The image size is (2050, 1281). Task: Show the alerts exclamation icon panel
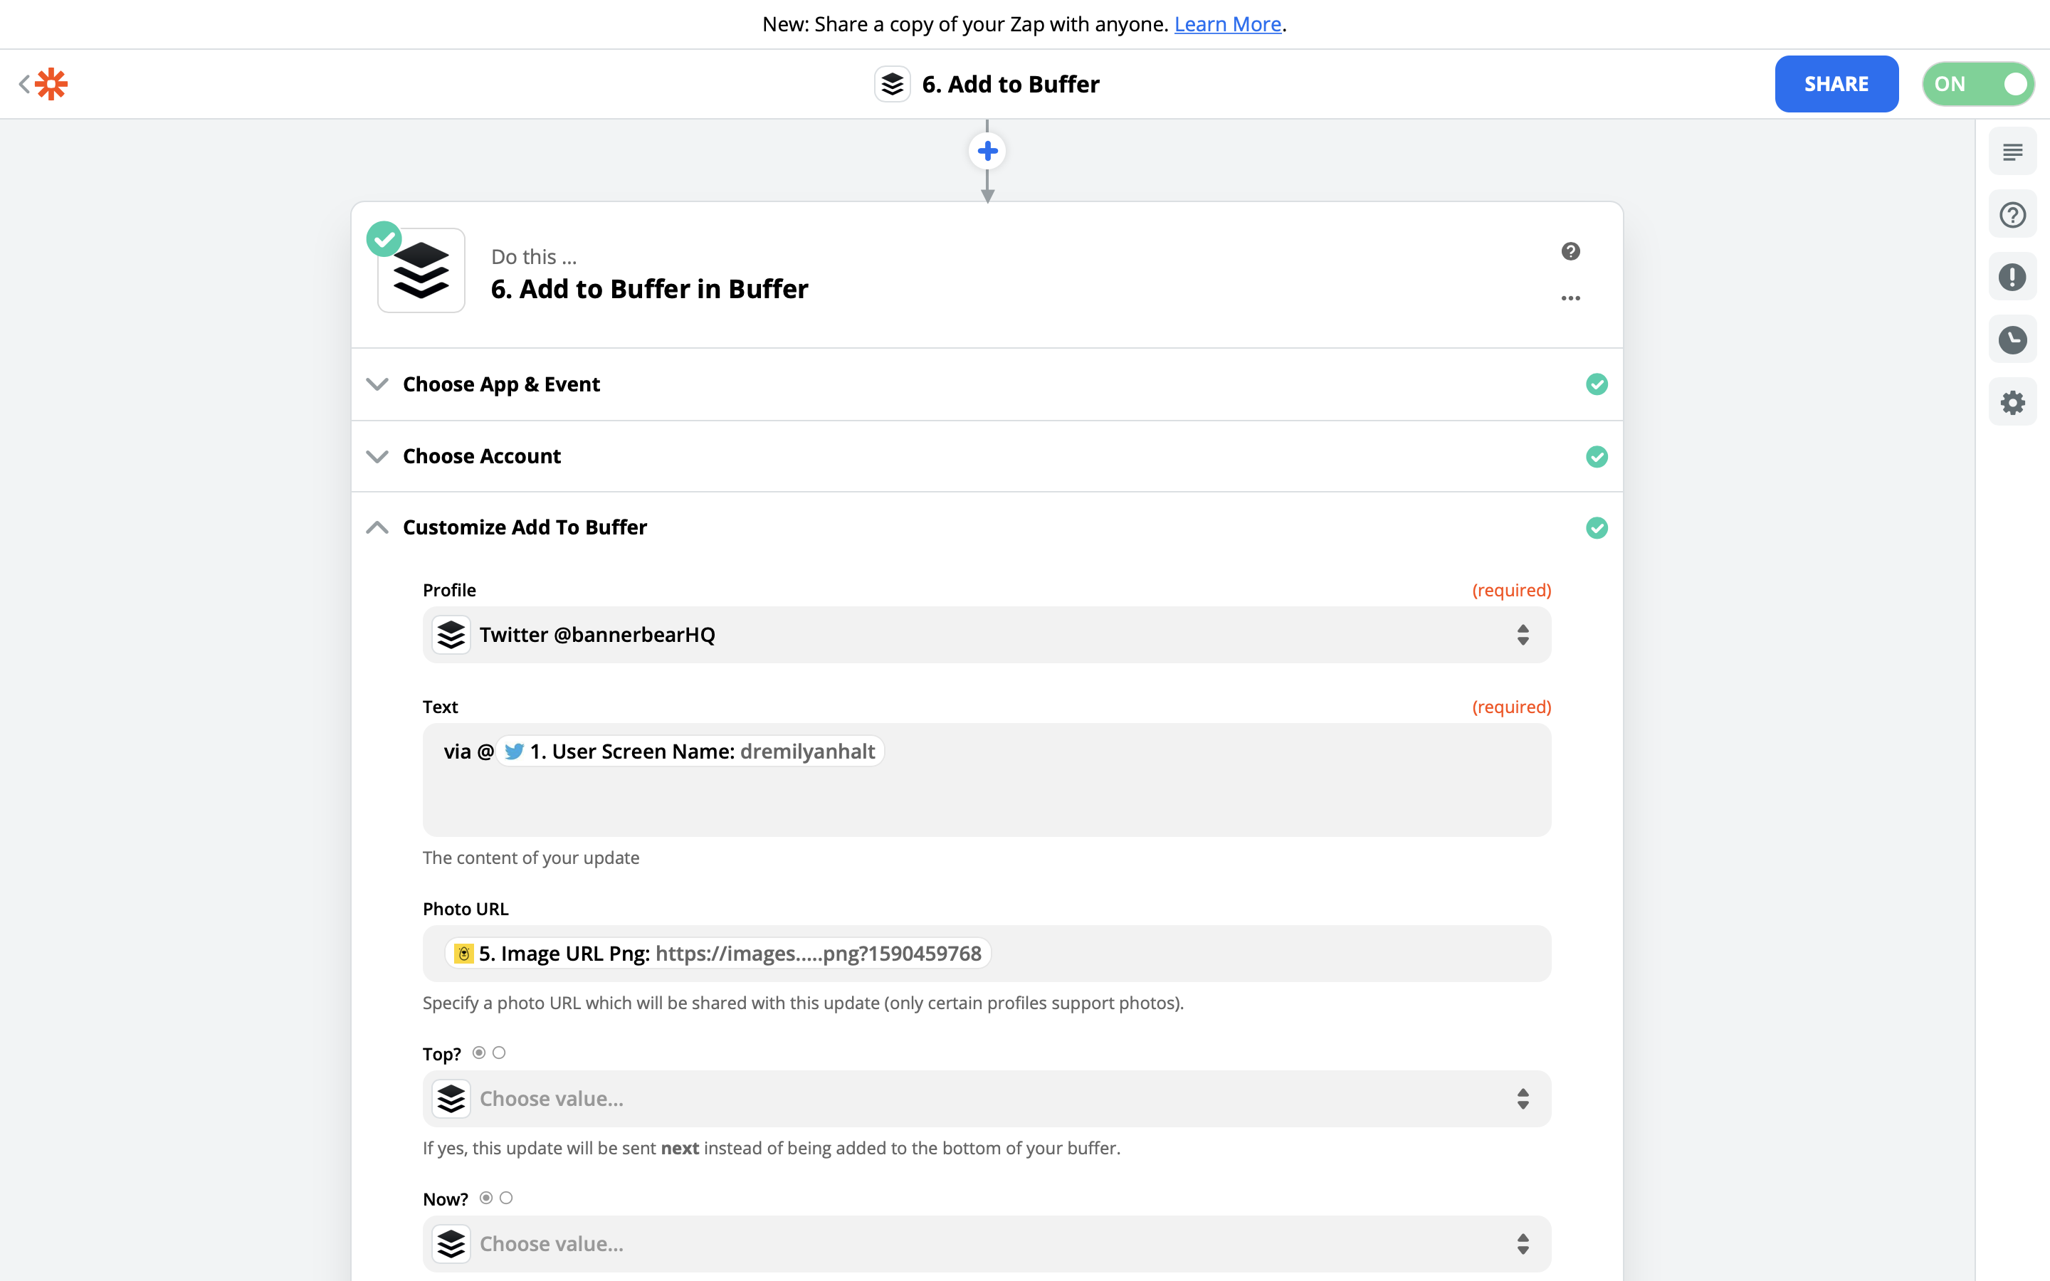coord(2013,277)
